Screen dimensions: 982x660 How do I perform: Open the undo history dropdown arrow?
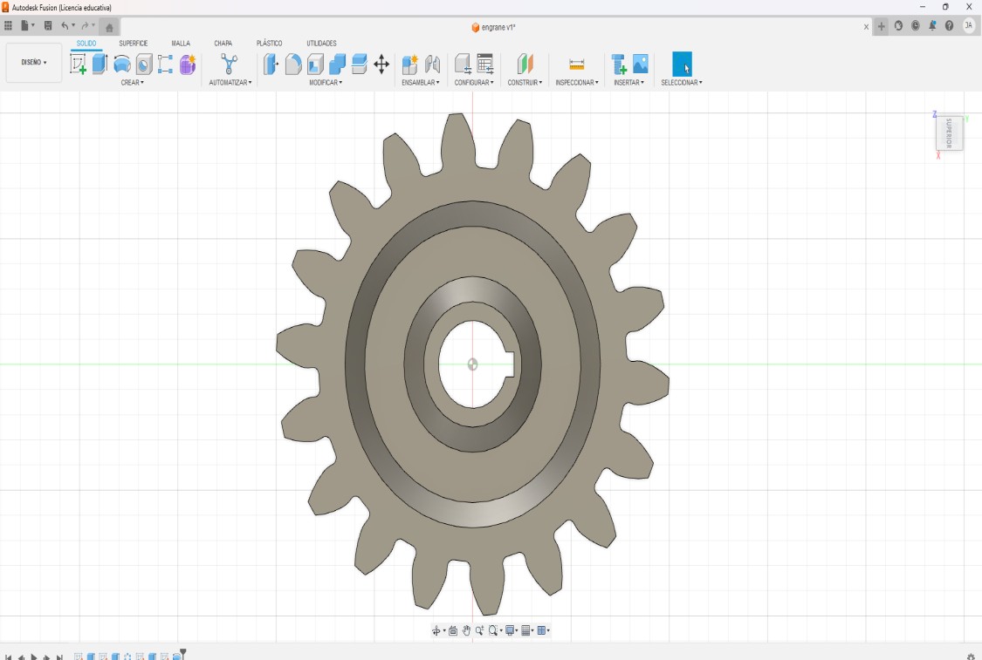pos(73,26)
